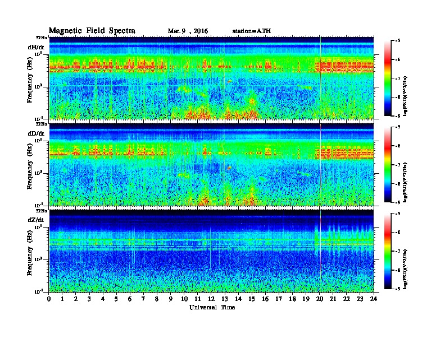Select the dZ/dt panel label
The image size is (445, 343).
(x=36, y=220)
